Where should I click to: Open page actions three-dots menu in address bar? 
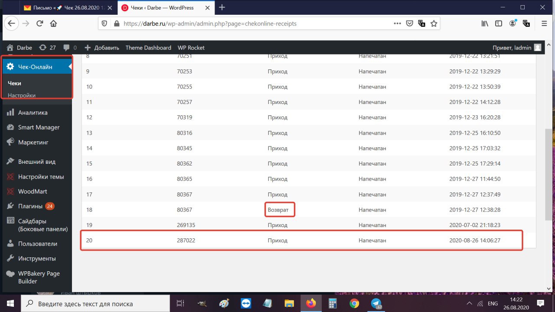(397, 24)
